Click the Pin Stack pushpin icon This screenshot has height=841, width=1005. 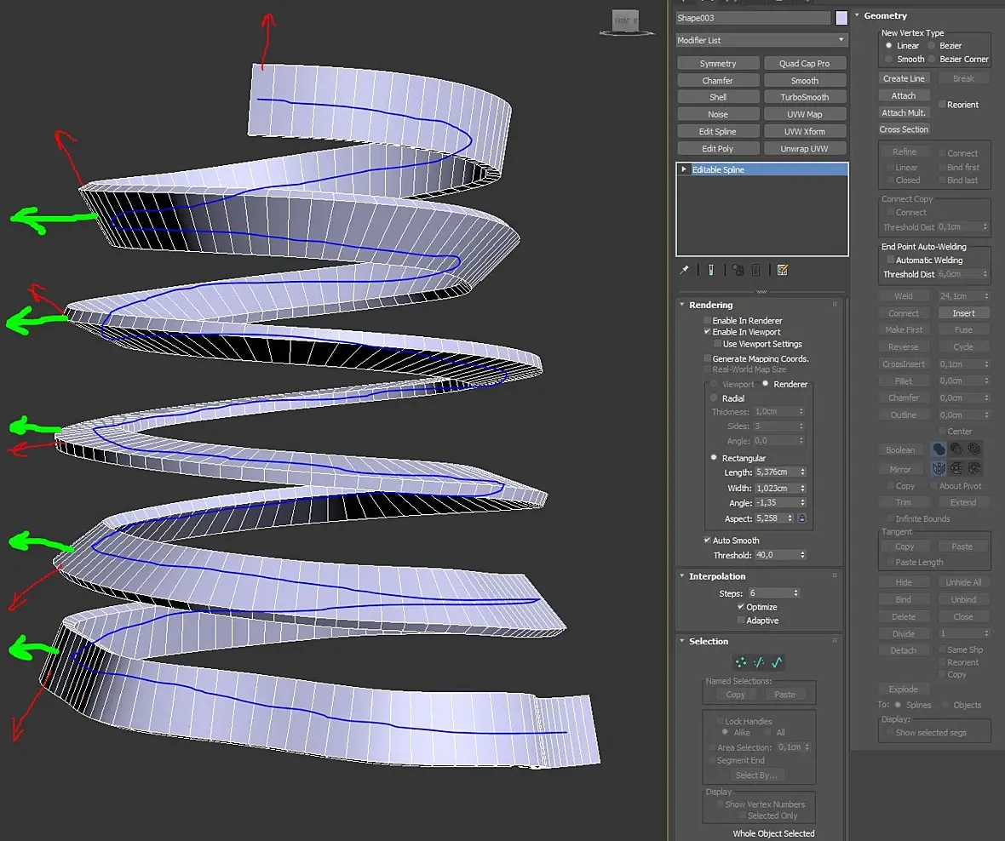coord(684,270)
